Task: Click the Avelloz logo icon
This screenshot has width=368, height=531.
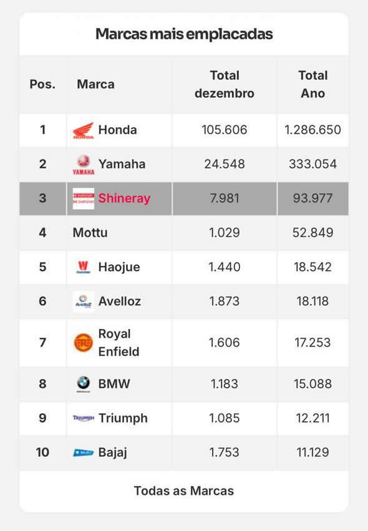Action: point(84,302)
